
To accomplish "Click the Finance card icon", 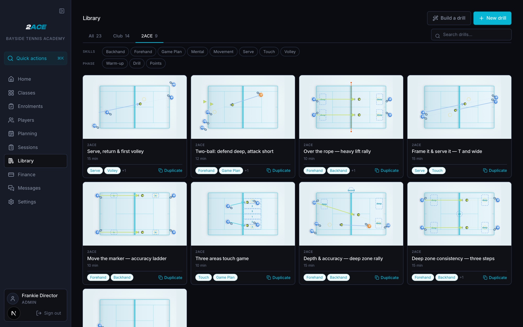I will click(x=11, y=174).
